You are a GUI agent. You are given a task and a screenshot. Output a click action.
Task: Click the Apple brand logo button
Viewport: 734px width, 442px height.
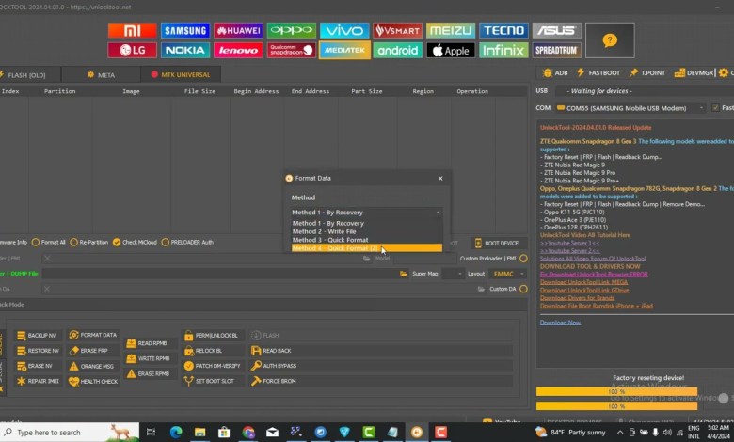(451, 50)
